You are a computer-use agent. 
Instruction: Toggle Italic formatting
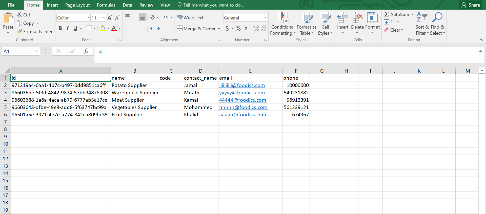coord(68,28)
